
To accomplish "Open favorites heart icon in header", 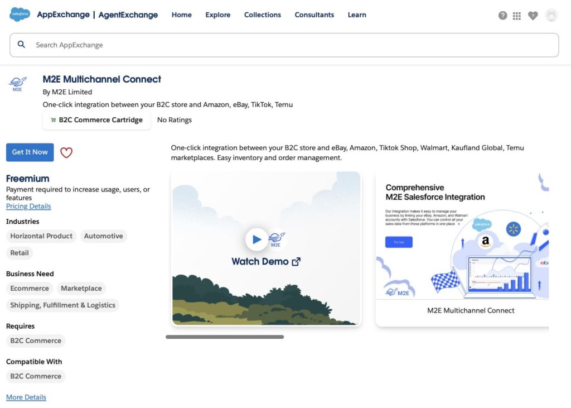I will pyautogui.click(x=533, y=16).
